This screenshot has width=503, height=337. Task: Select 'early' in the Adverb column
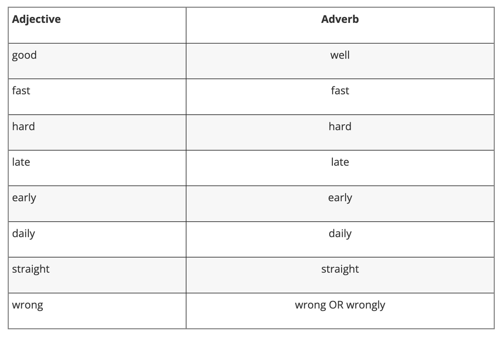[340, 198]
